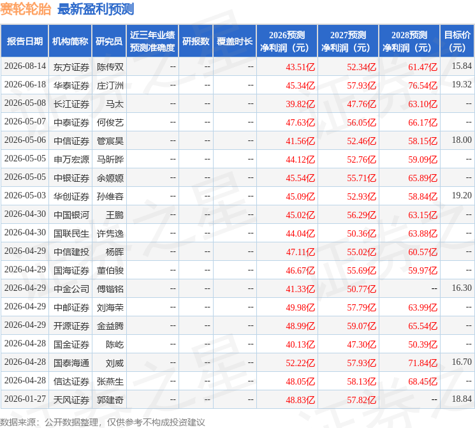Click 长江证券 2026 forecast 39.82亿
This screenshot has height=428, width=475.
(x=300, y=104)
